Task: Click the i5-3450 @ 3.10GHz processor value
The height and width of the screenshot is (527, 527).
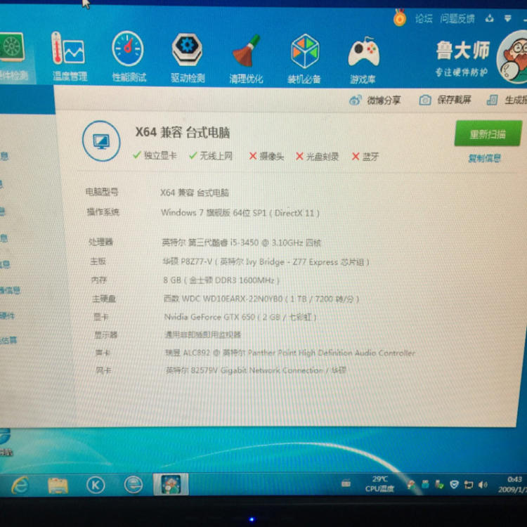Action: click(x=241, y=242)
